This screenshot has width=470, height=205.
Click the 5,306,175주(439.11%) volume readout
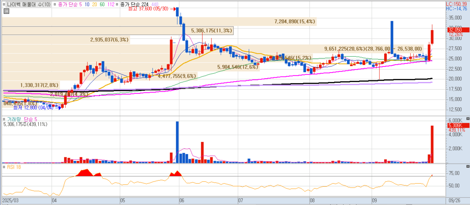(25, 124)
